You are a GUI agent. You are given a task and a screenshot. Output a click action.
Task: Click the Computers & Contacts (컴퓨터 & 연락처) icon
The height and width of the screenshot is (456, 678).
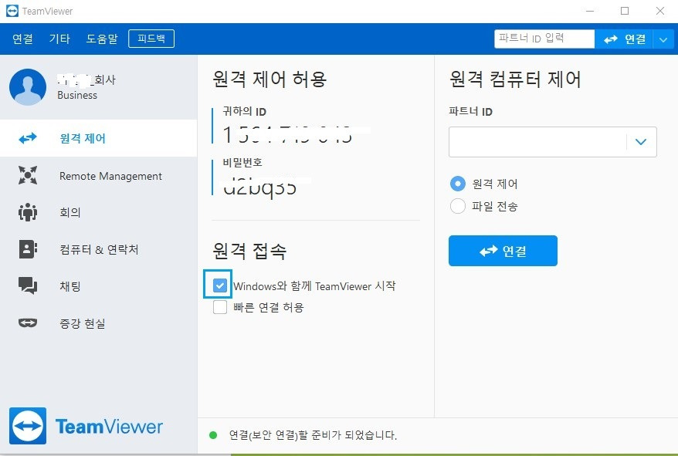pyautogui.click(x=28, y=249)
